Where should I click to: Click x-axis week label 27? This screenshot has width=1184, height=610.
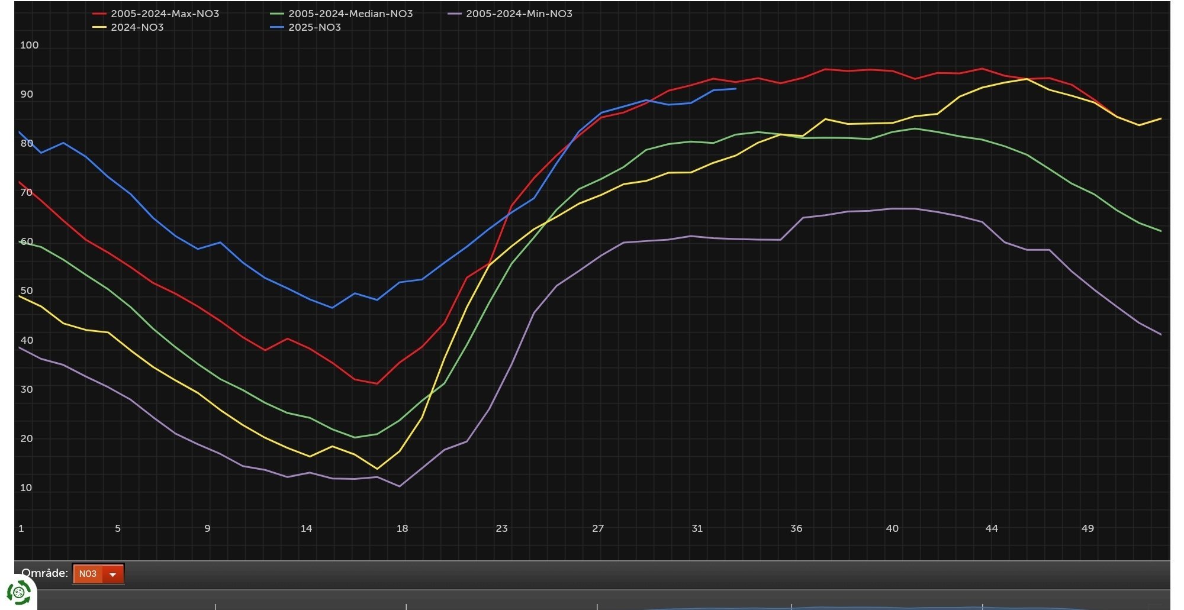point(598,528)
